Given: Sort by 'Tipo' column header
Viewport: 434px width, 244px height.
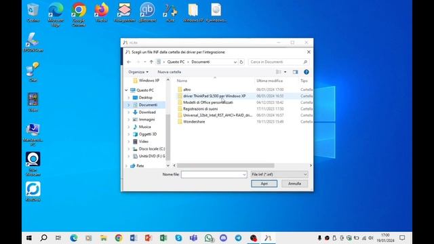Looking at the screenshot, I should (304, 81).
